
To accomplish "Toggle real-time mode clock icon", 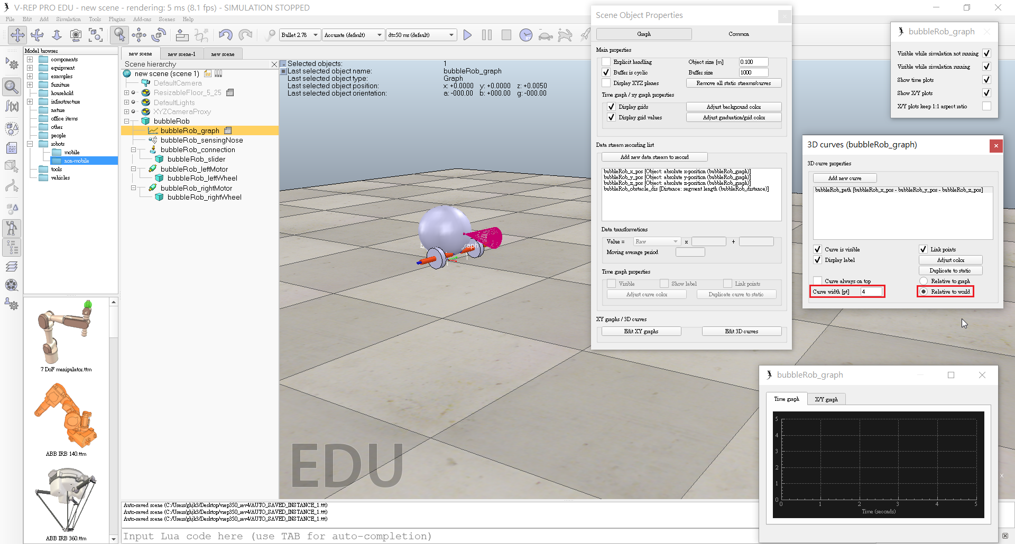I will [x=526, y=35].
